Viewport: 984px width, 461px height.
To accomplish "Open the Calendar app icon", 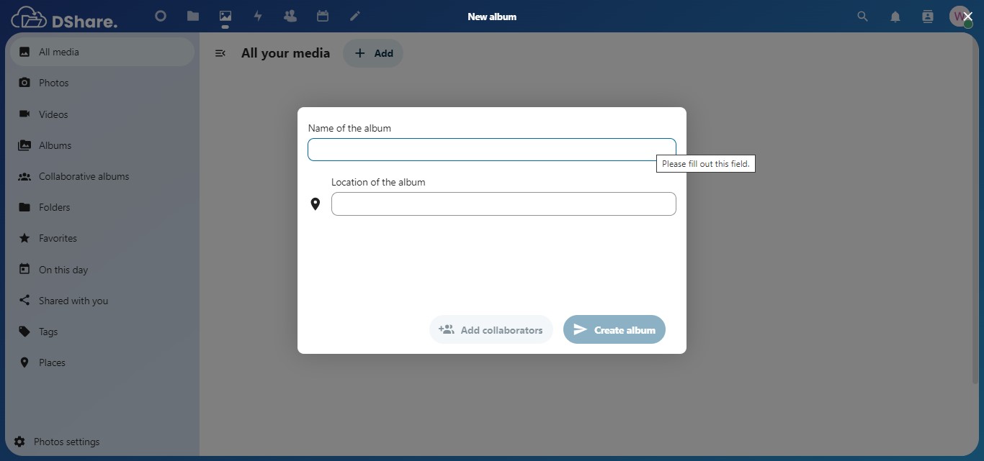I will [x=323, y=16].
